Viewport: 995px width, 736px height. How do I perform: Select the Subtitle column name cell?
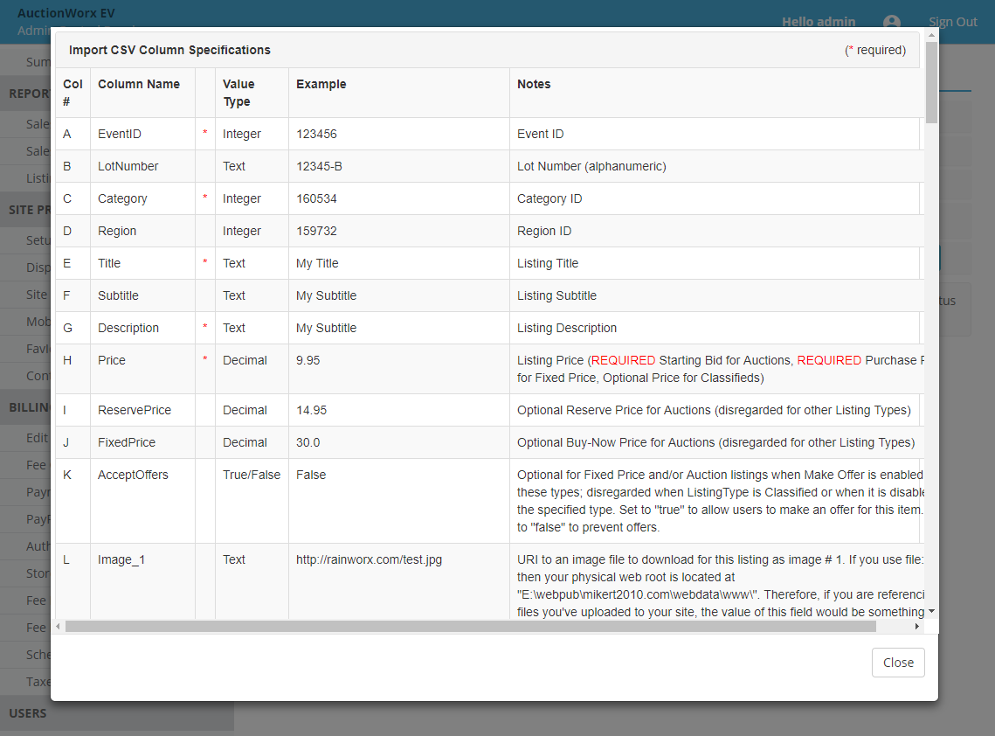click(142, 296)
